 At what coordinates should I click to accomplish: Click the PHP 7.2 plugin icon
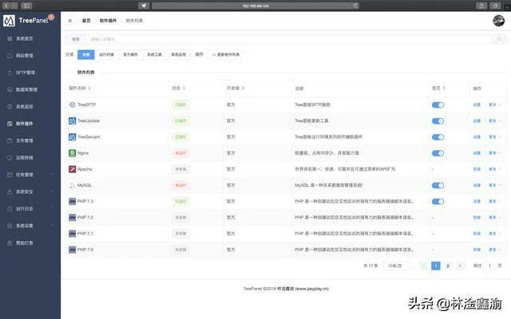[x=72, y=218]
